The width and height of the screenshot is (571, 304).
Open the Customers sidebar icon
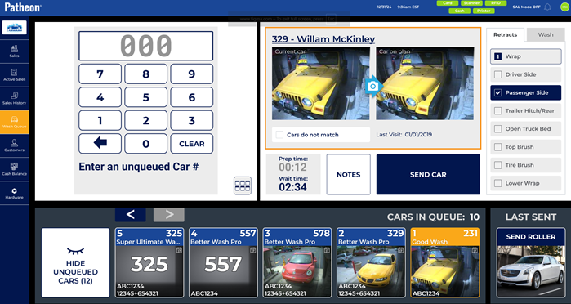pyautogui.click(x=14, y=145)
